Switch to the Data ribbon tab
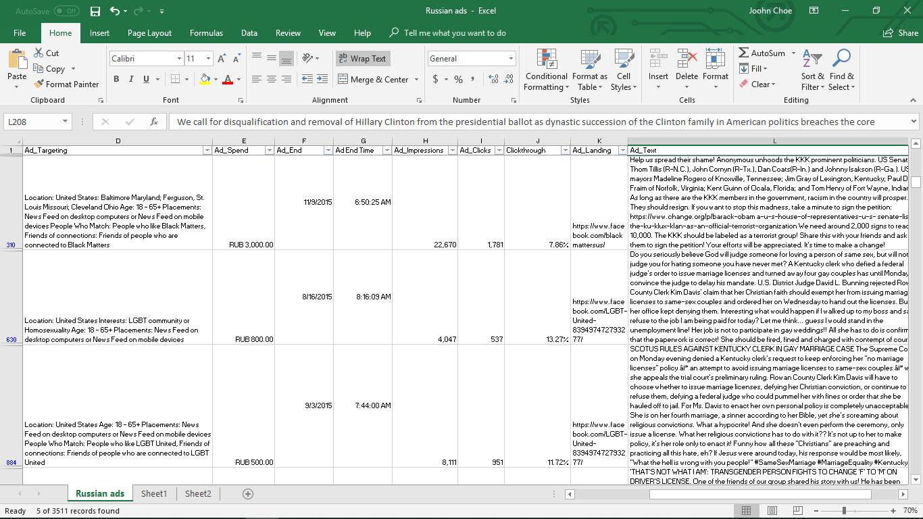The image size is (923, 519). [249, 32]
